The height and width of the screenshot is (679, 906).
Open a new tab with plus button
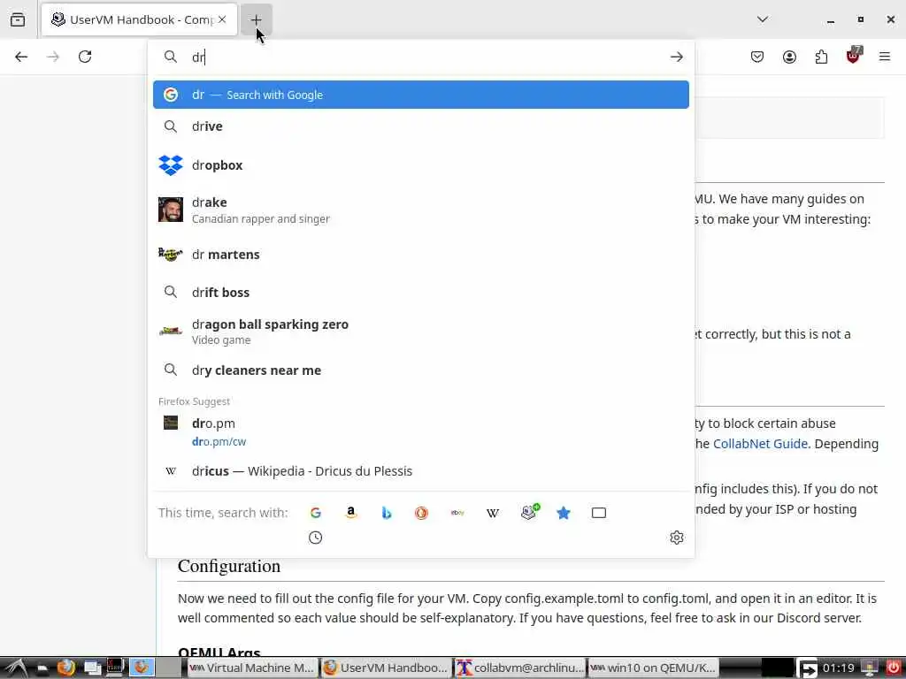(256, 19)
